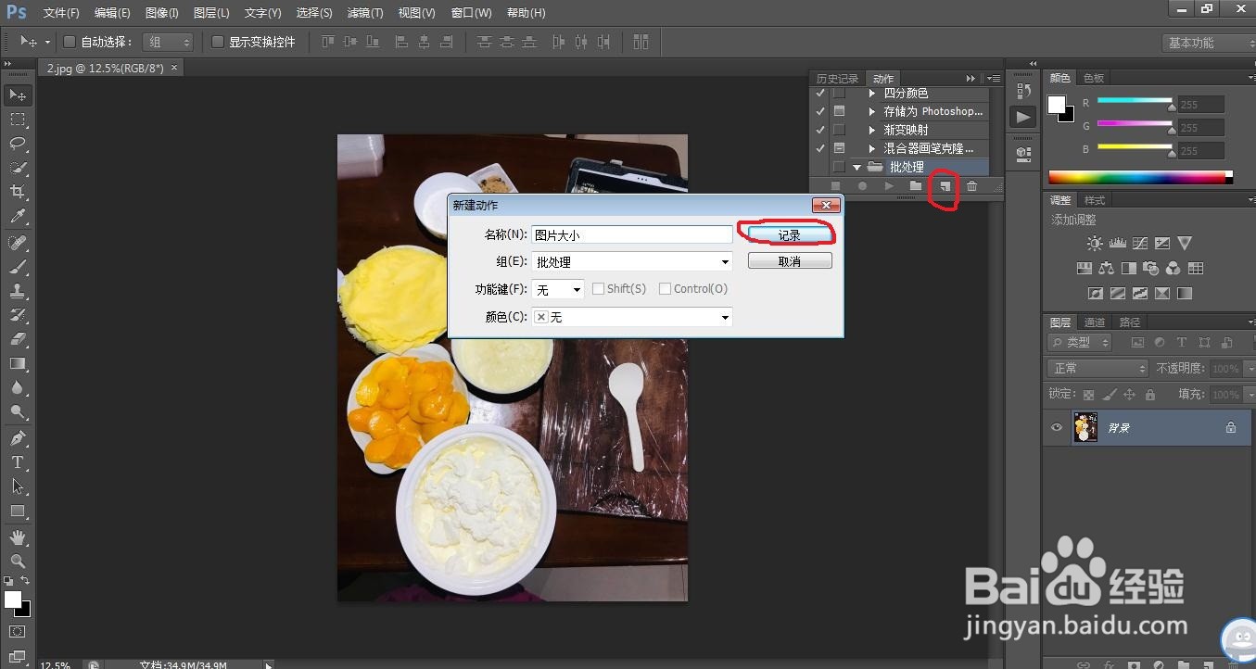Open the Auto-Select 组 dropdown in the options bar
The image size is (1256, 669).
click(x=168, y=42)
